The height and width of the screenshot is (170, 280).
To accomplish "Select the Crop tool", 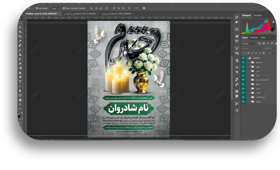I will [x=20, y=36].
